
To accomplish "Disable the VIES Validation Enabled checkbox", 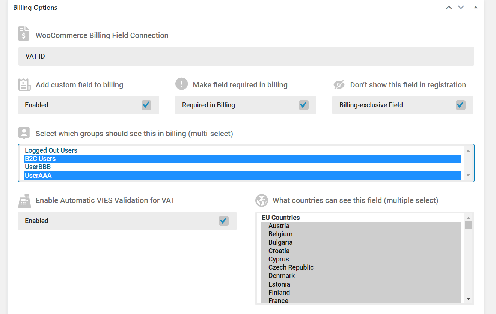I will click(x=224, y=221).
